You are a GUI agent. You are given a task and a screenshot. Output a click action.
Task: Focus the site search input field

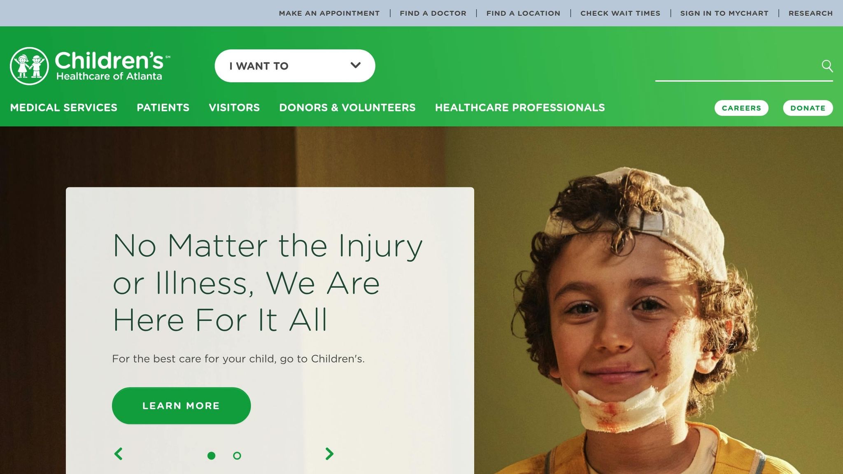pos(737,67)
